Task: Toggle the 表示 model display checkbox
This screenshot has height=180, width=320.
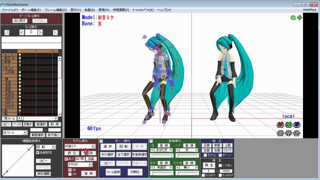Action: (x=66, y=159)
